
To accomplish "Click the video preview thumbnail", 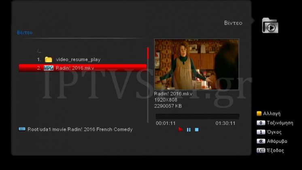I will (x=197, y=64).
